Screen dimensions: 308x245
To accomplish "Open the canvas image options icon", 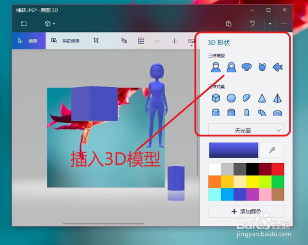I will (192, 42).
